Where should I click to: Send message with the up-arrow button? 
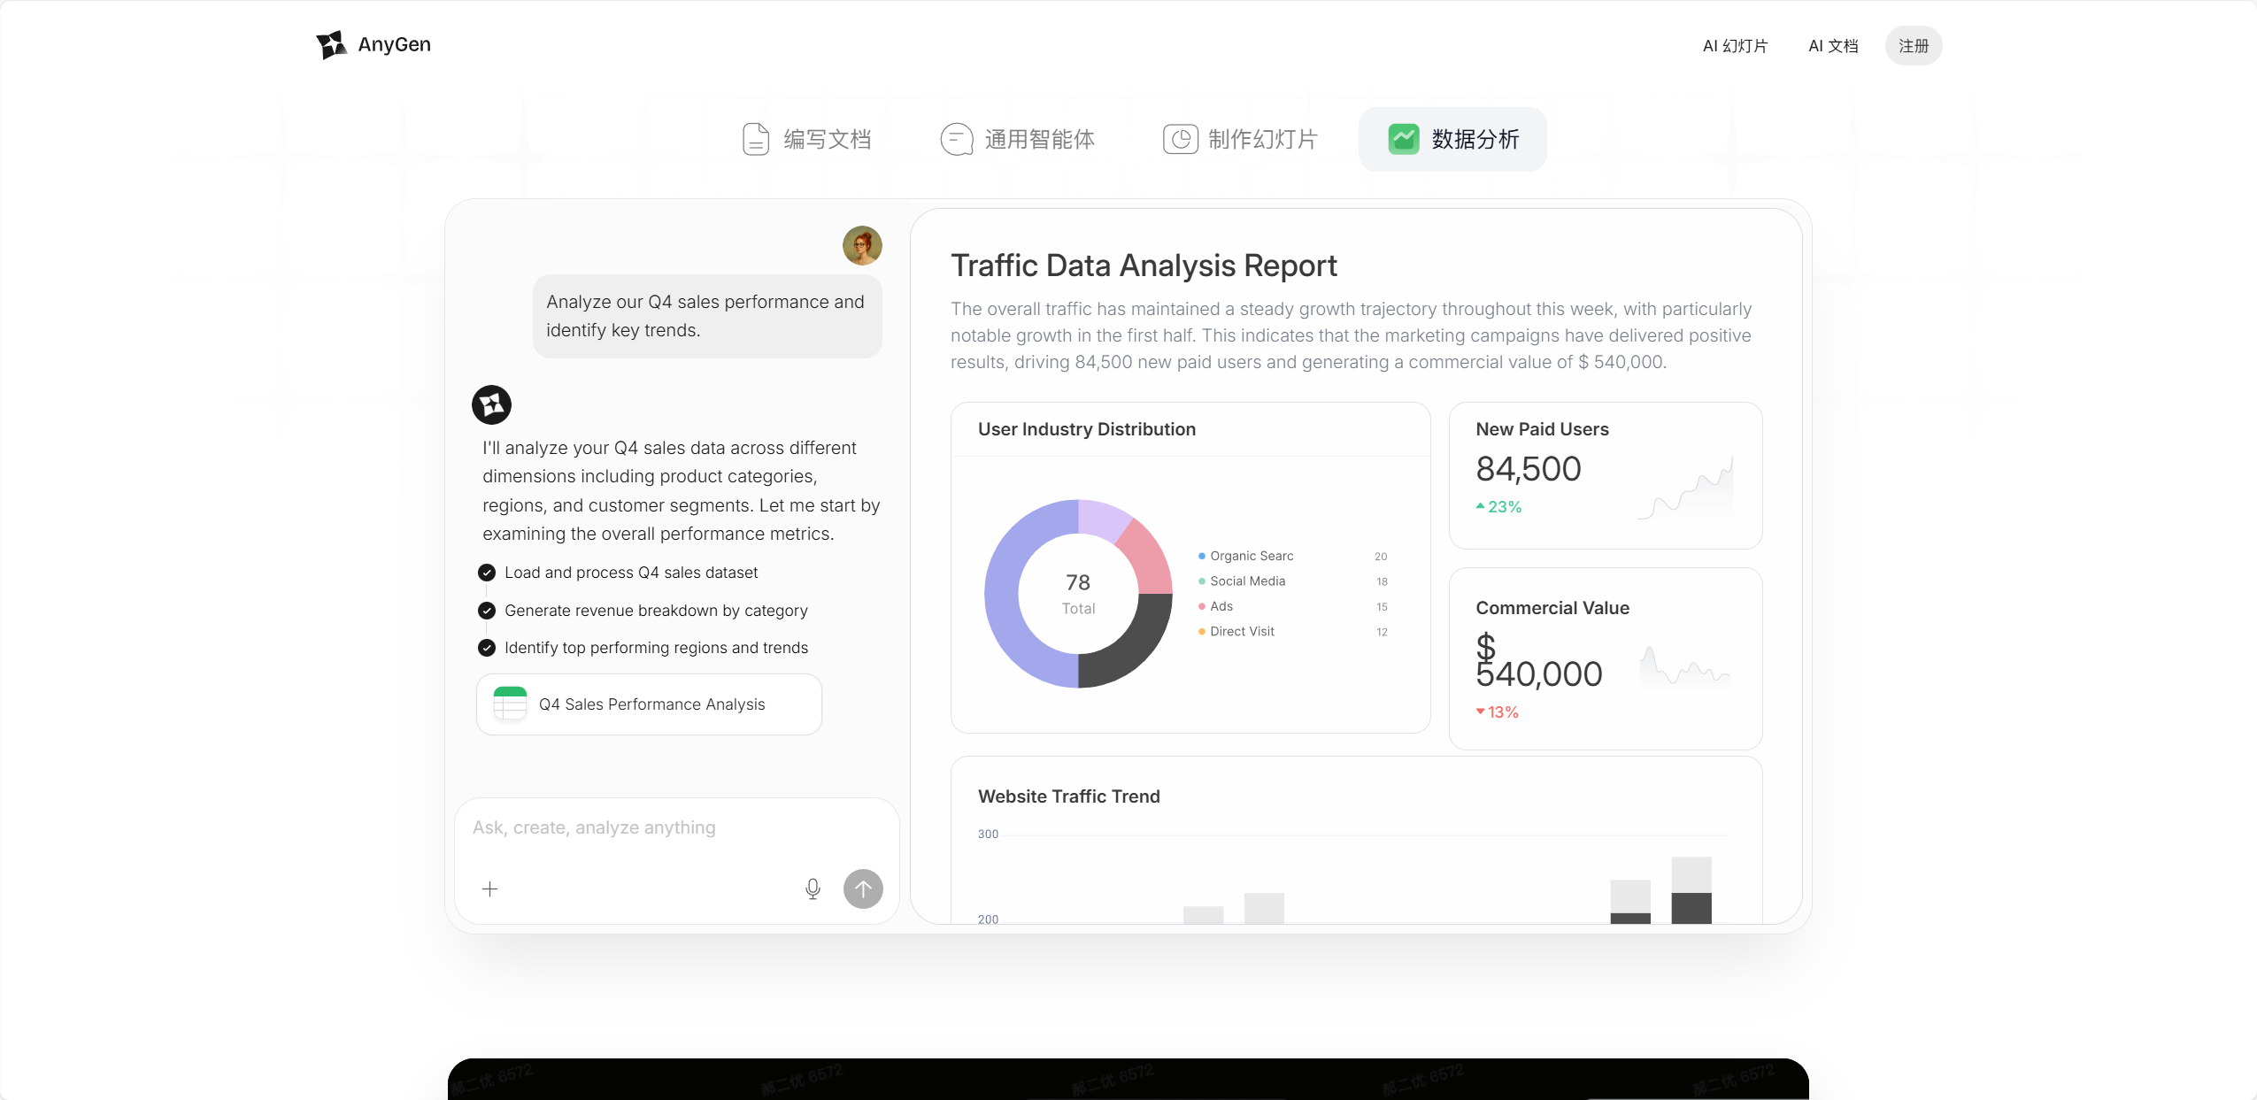point(863,888)
